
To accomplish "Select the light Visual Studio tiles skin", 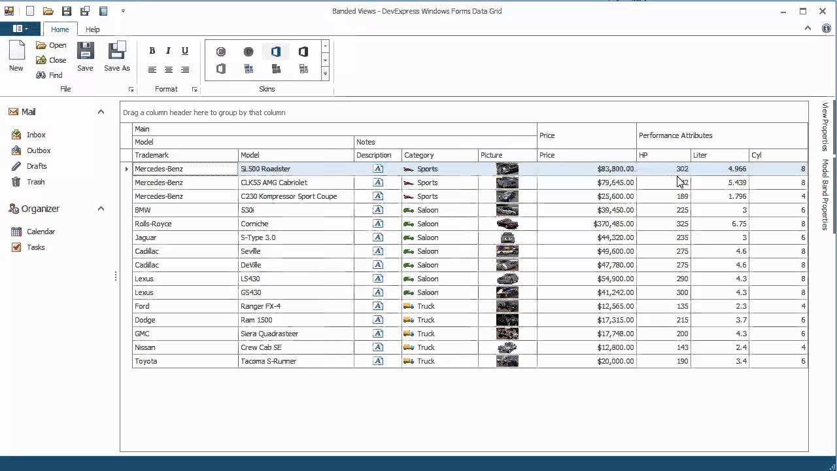I will (x=303, y=69).
